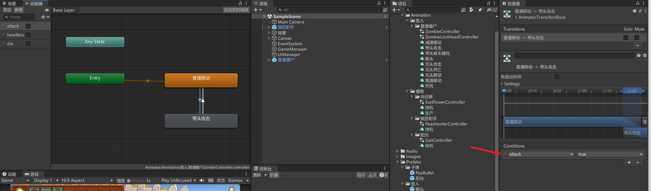Toggle the 自动实时链接 auto live link button
The width and height of the screenshot is (651, 191).
pos(236,10)
